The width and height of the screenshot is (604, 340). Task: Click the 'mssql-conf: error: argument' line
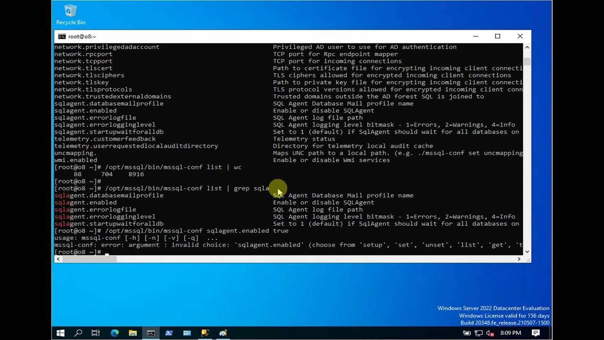coord(288,245)
